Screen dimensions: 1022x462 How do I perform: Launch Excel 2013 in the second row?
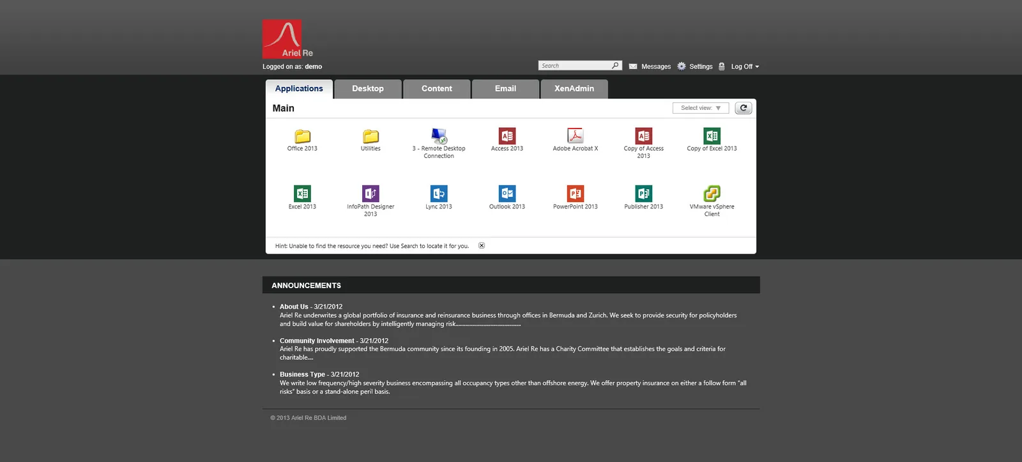302,198
